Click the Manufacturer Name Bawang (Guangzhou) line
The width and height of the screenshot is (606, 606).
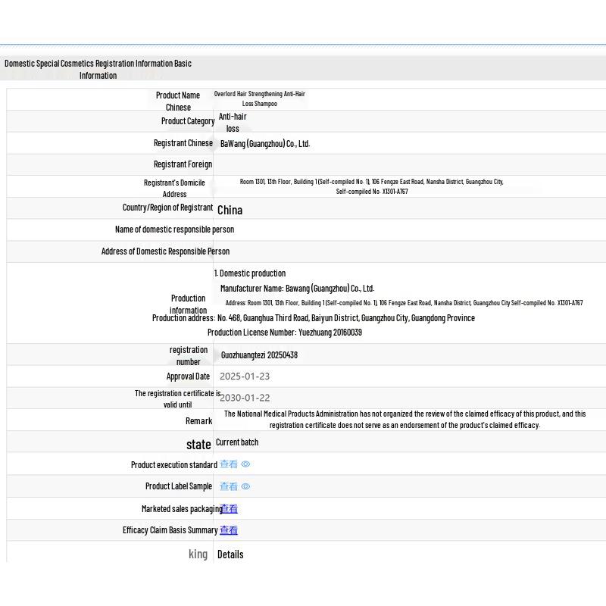tap(297, 289)
